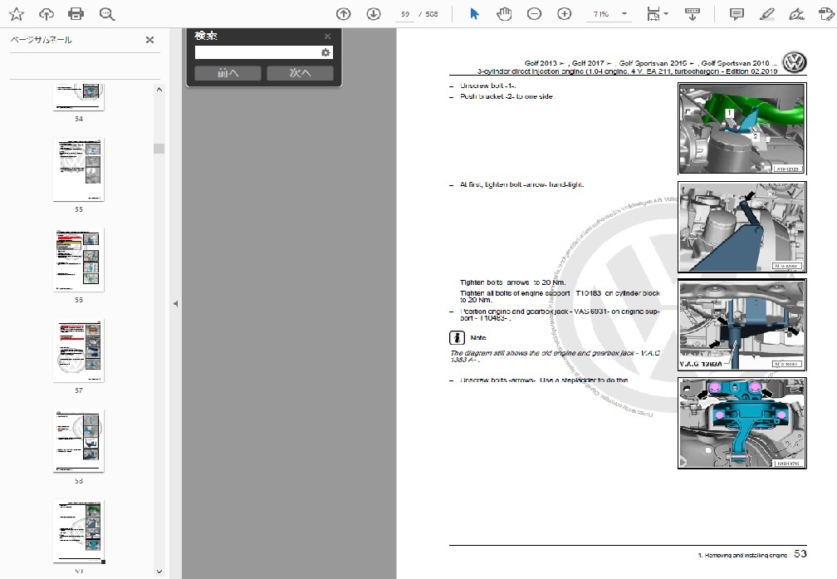837x579 pixels.
Task: Click the cloud upload icon
Action: click(46, 14)
